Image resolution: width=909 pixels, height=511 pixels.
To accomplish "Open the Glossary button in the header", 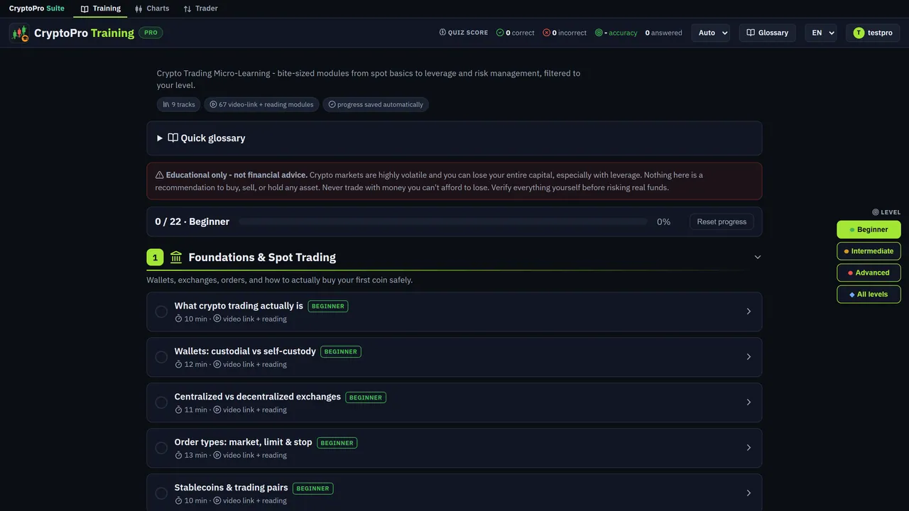I will pos(767,33).
